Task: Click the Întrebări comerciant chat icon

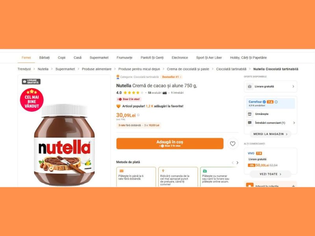Action: tap(250, 123)
